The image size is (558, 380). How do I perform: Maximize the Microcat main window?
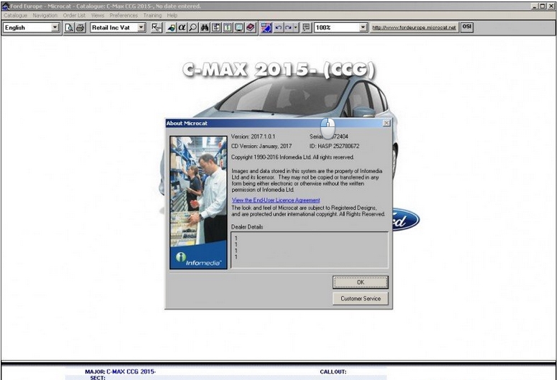[542, 6]
